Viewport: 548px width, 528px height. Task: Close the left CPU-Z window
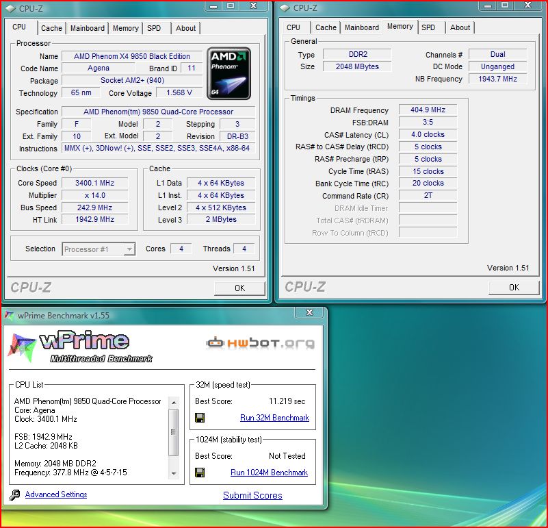(254, 6)
